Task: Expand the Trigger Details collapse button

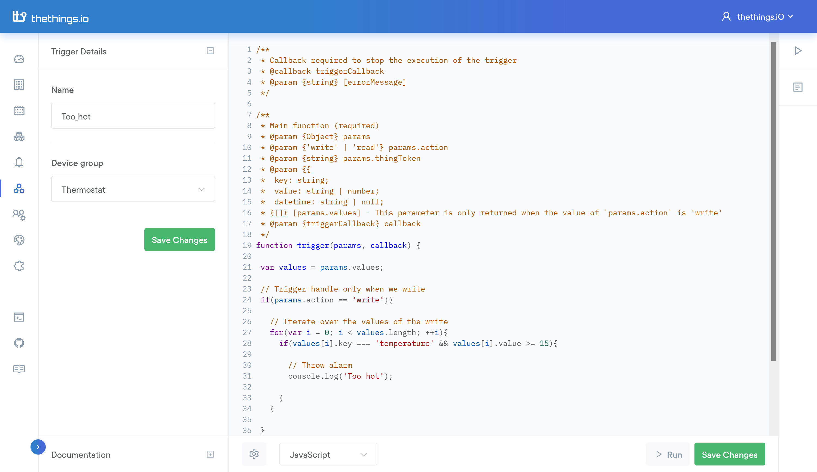Action: pyautogui.click(x=210, y=51)
